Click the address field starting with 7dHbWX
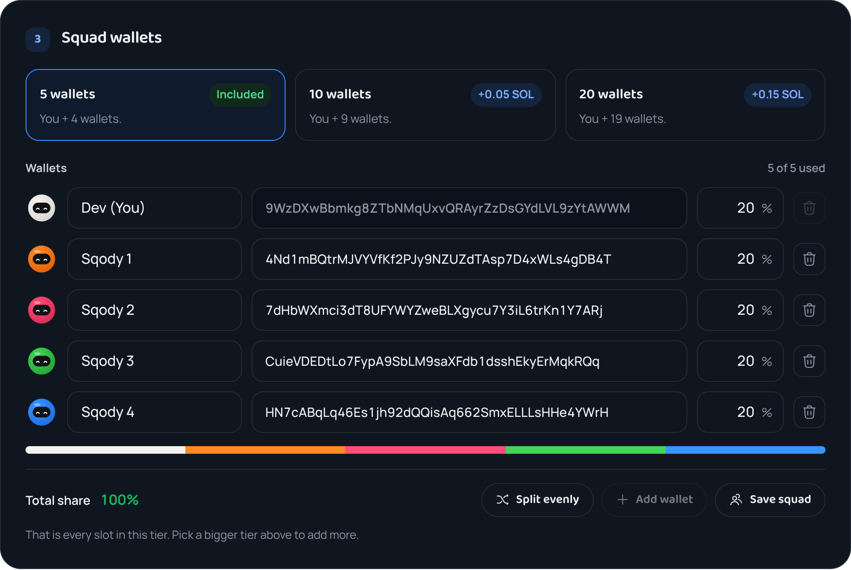This screenshot has width=851, height=570. point(469,310)
